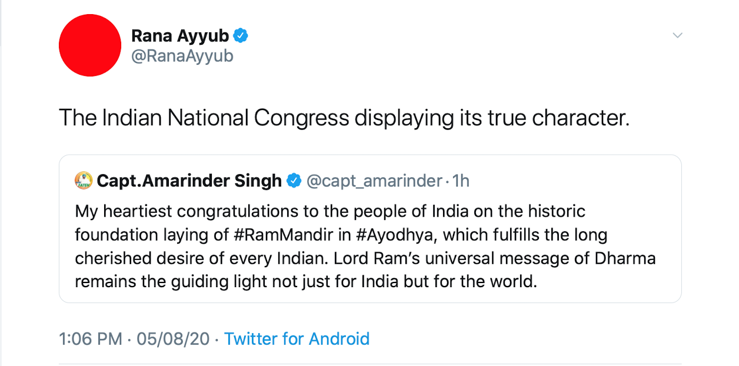Click Rana Ayyub's red profile avatar
Screen dimensions: 739x366
pyautogui.click(x=90, y=45)
